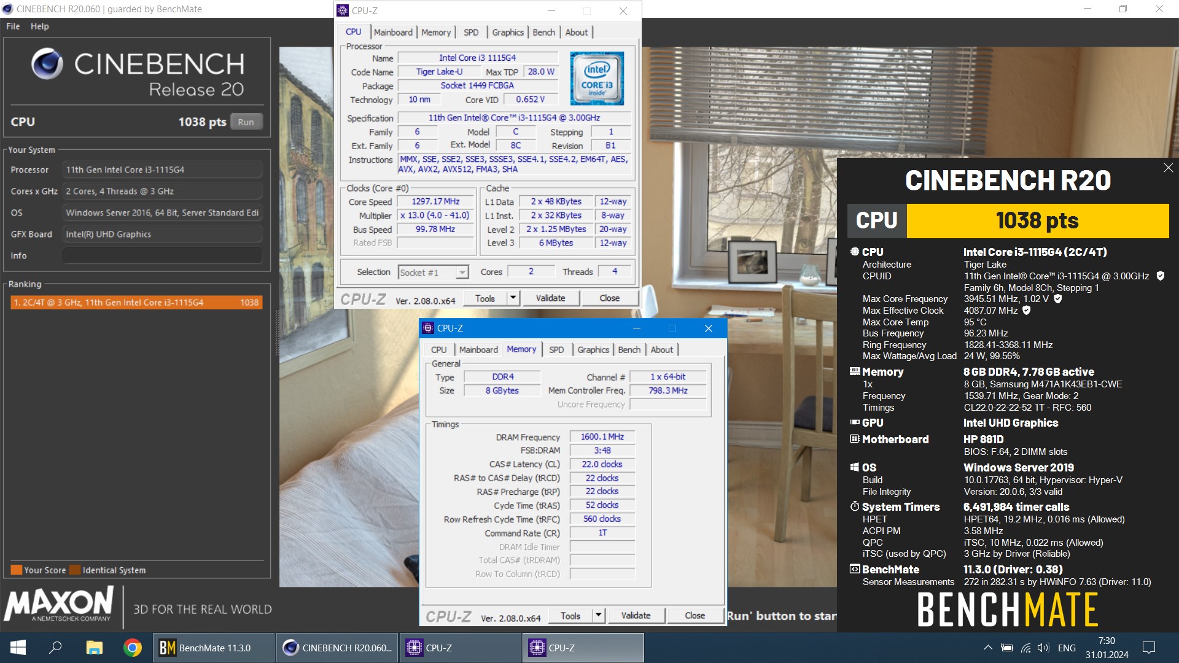Expand Tools dropdown arrow in top CPU-Z
1179x663 pixels.
click(513, 298)
